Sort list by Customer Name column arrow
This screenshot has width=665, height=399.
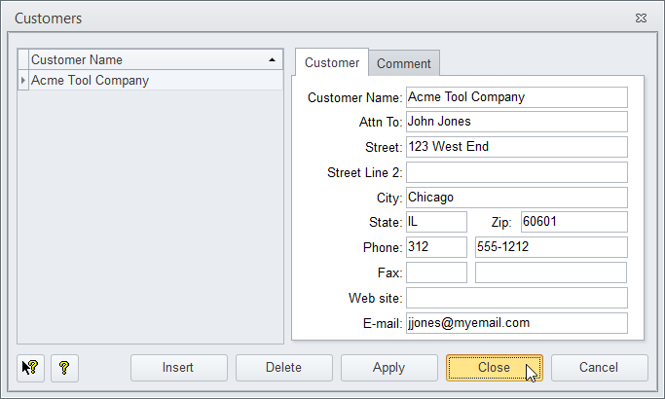click(271, 60)
